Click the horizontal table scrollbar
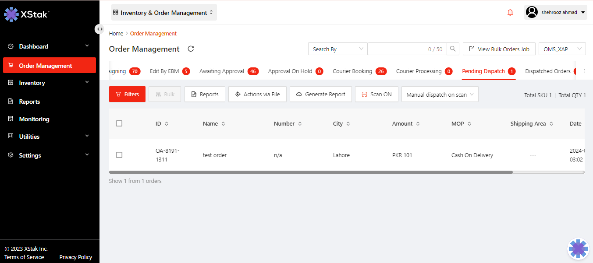Image resolution: width=593 pixels, height=263 pixels. (x=310, y=172)
